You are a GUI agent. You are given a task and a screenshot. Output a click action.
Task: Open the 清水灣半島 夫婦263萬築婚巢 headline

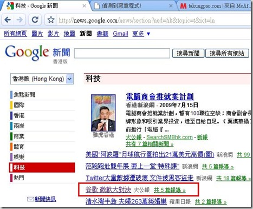tap(126, 201)
